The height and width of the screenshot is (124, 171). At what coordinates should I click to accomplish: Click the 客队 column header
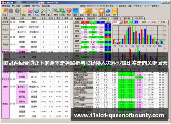[34, 18]
